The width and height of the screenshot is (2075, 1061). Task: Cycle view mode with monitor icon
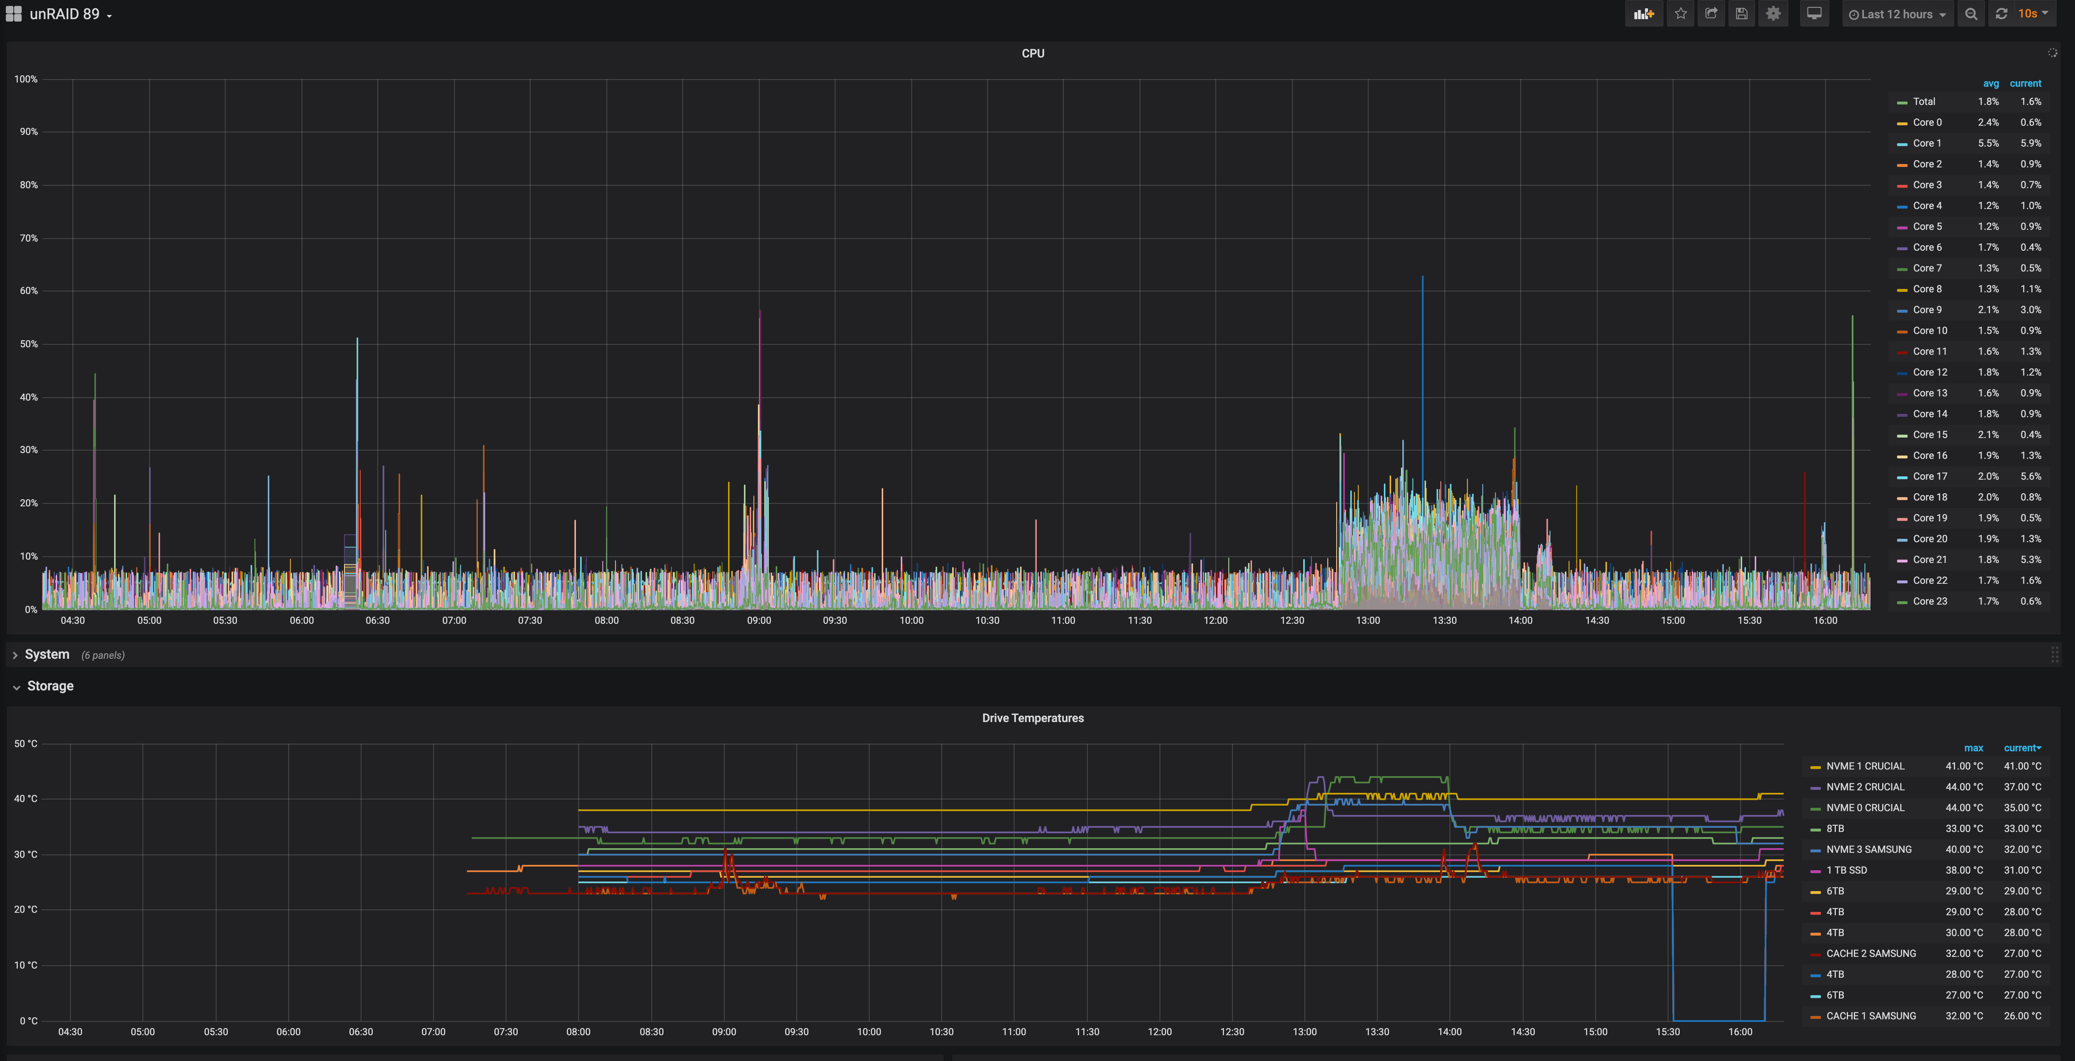pyautogui.click(x=1814, y=14)
